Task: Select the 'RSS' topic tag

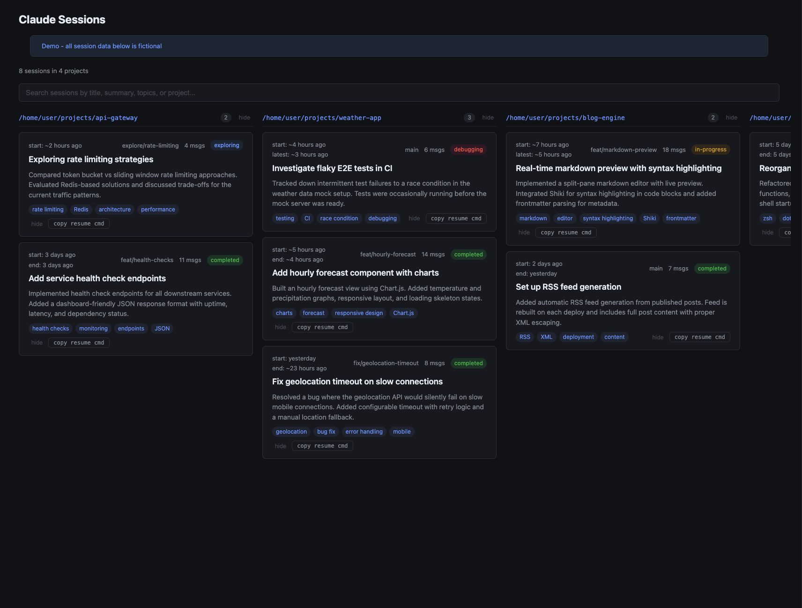Action: [525, 337]
